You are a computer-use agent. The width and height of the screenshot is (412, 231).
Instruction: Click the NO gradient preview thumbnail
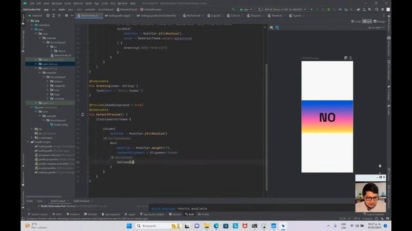327,117
